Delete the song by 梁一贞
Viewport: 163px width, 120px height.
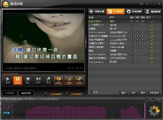[143, 29]
